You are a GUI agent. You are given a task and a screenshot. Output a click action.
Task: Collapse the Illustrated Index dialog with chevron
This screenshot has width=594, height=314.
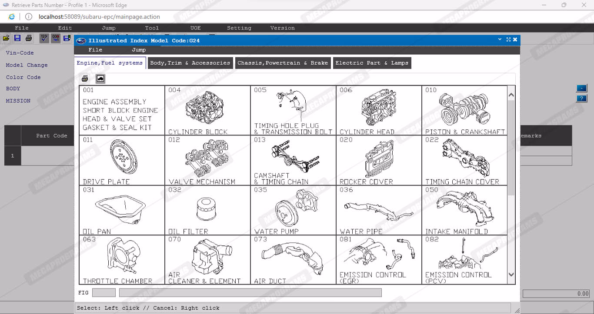(x=500, y=40)
